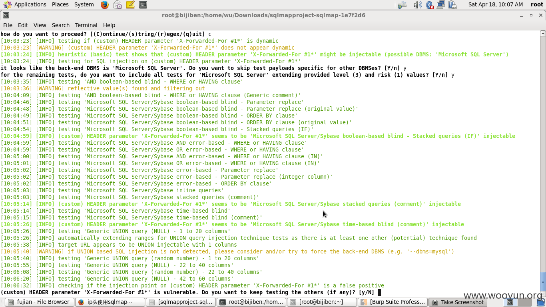This screenshot has height=307, width=546.
Task: Click the 'skip test payloads' question line
Action: tap(203, 68)
